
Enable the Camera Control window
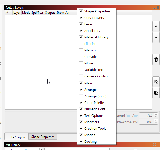81,76
